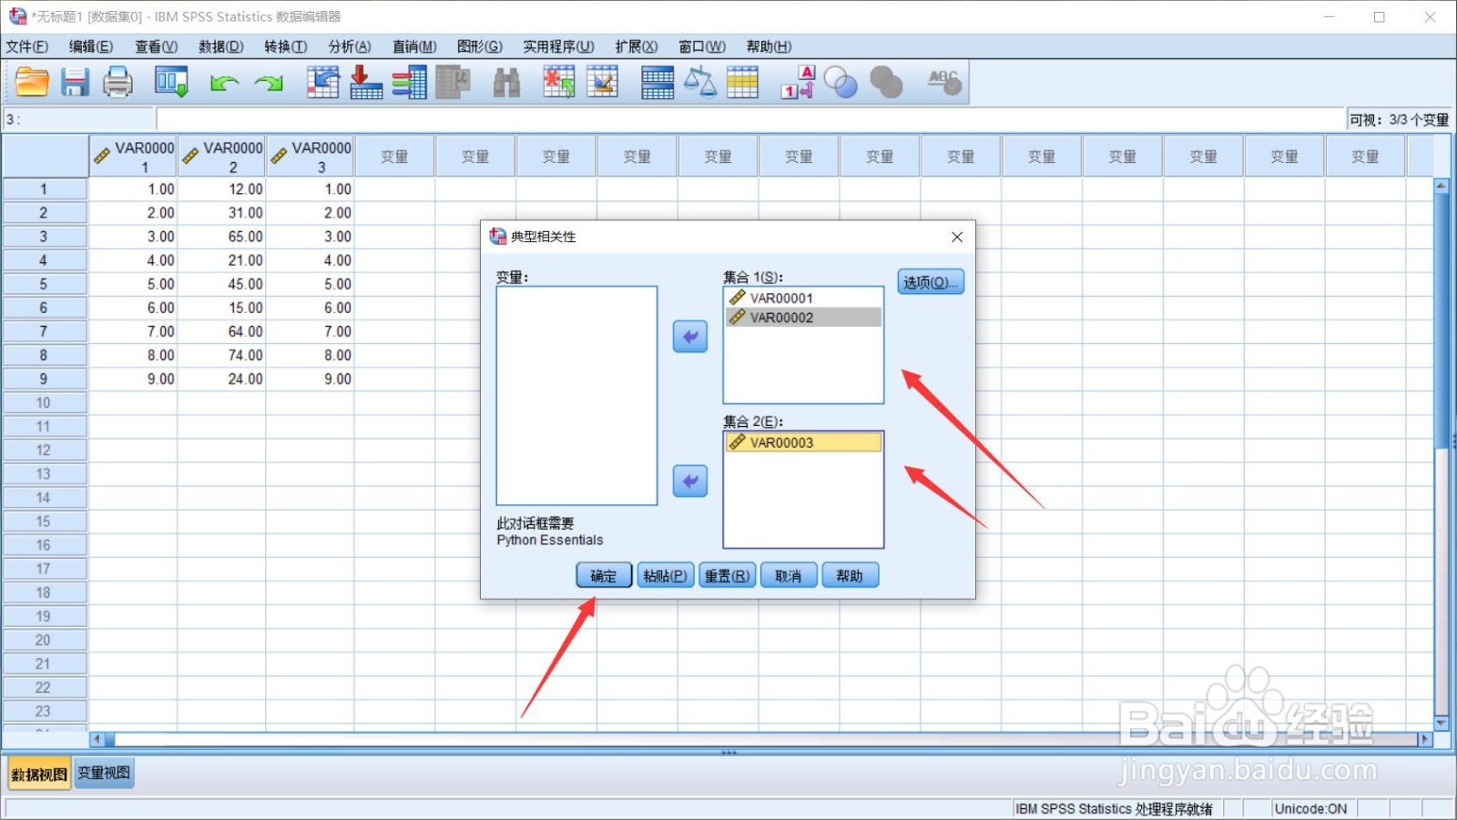Click the cell editor input field

[x=750, y=119]
